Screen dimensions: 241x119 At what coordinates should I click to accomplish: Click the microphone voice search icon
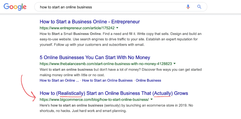click(x=188, y=7)
